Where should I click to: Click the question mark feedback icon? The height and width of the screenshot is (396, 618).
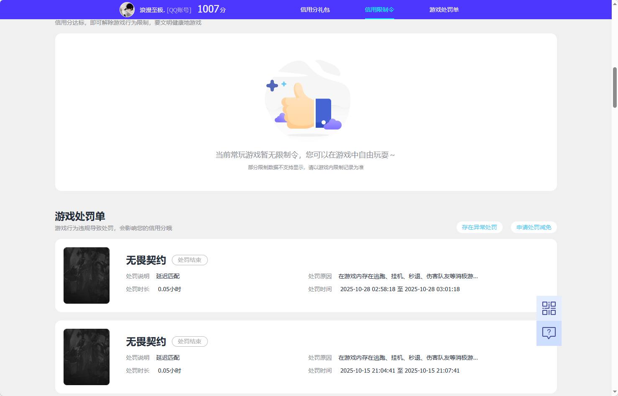pos(548,333)
